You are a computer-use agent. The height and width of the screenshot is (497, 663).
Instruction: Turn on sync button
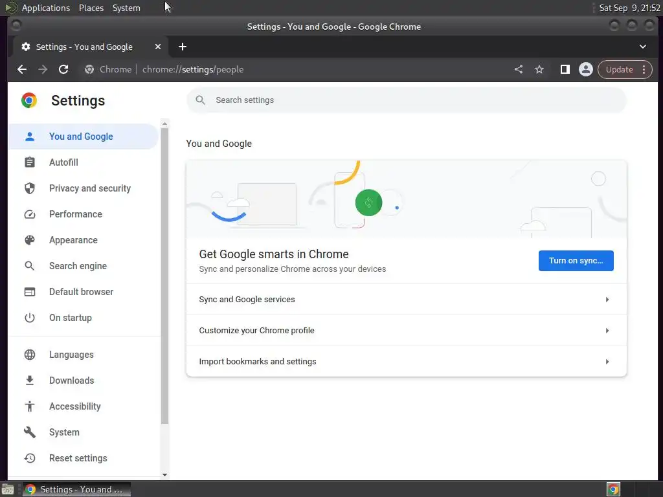[x=576, y=261]
